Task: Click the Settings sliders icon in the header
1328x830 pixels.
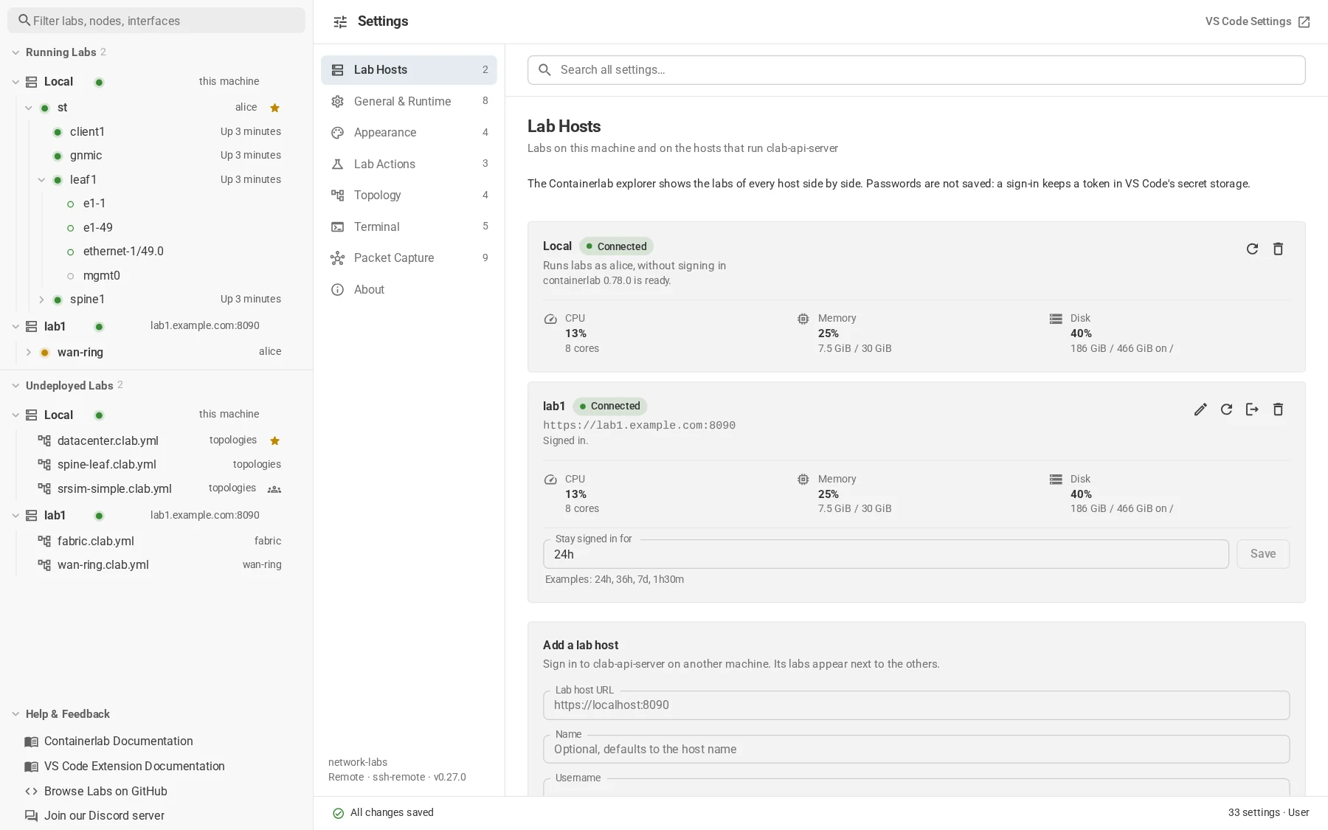Action: point(340,22)
